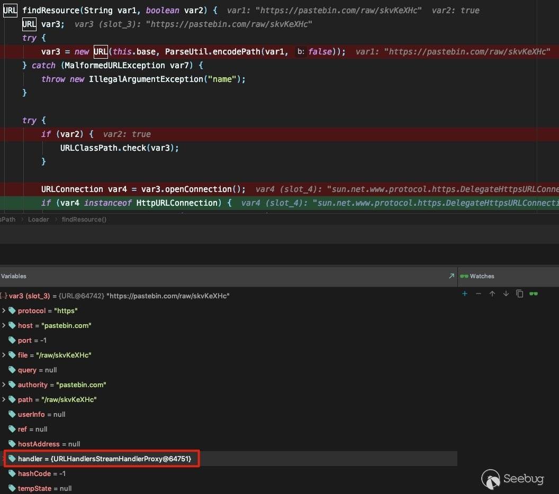Select the Watches panel tab
The width and height of the screenshot is (559, 494).
pos(482,276)
